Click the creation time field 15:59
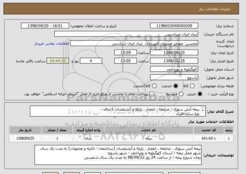 coord(126,53)
